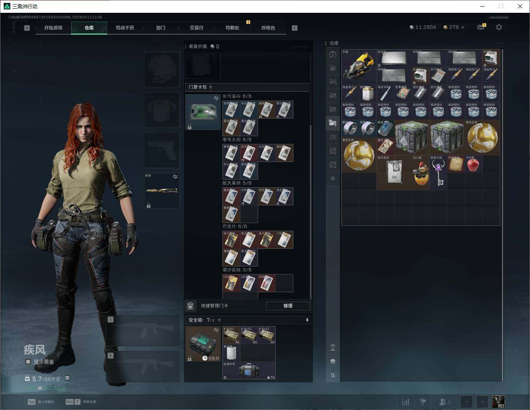530x410 pixels.
Task: Select the purple gem key item
Action: pyautogui.click(x=438, y=173)
